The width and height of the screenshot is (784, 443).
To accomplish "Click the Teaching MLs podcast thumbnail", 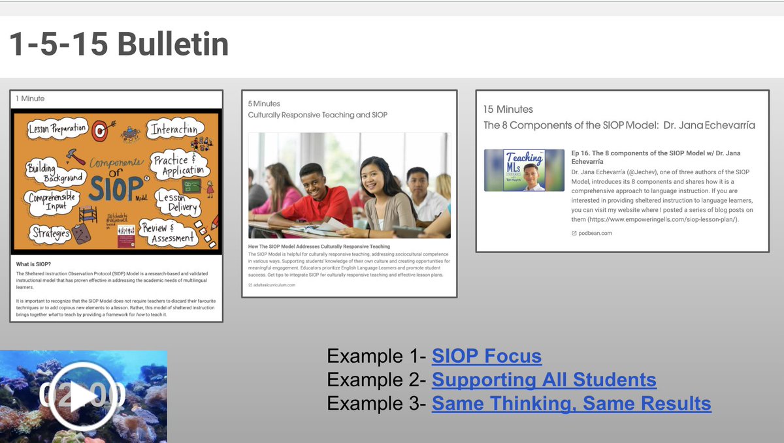I will tap(524, 170).
